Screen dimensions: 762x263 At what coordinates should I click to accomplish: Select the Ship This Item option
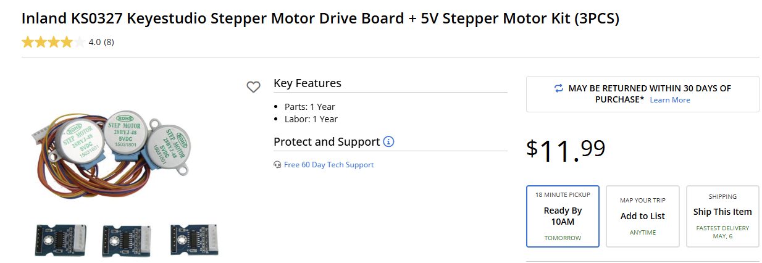click(x=722, y=216)
